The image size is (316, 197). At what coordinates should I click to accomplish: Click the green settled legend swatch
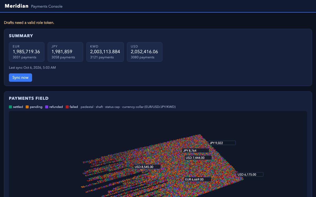[11, 107]
